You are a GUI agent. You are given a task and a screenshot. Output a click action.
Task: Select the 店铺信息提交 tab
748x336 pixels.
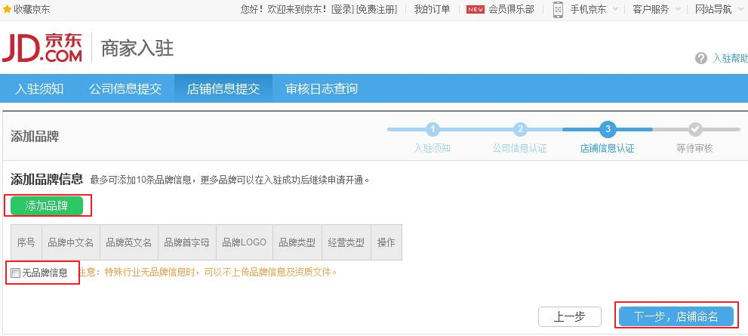(223, 89)
